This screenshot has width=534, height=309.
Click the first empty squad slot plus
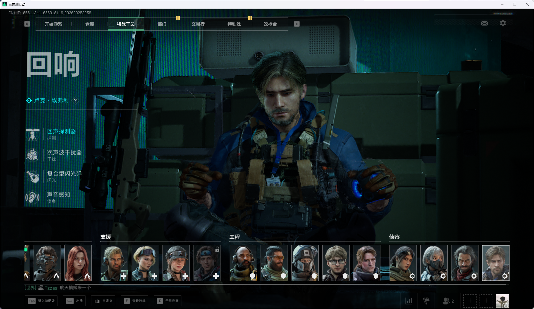(470, 301)
